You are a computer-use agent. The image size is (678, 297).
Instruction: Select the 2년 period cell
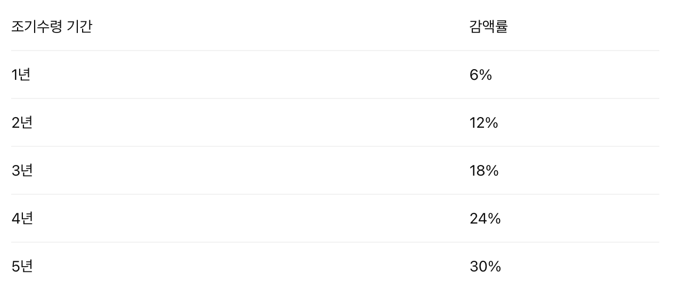(22, 122)
